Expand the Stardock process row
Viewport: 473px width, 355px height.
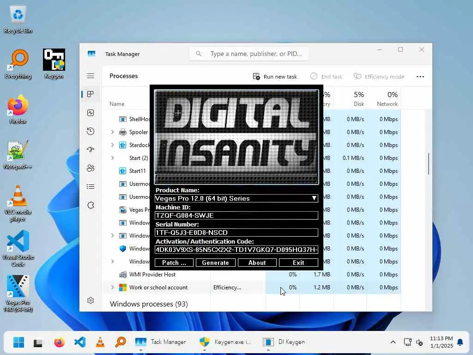click(113, 145)
